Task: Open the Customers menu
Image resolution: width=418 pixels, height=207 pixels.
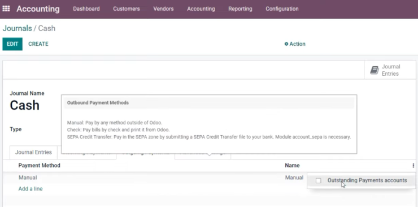Action: click(127, 9)
